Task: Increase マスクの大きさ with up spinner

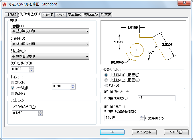Action: (x=40, y=112)
